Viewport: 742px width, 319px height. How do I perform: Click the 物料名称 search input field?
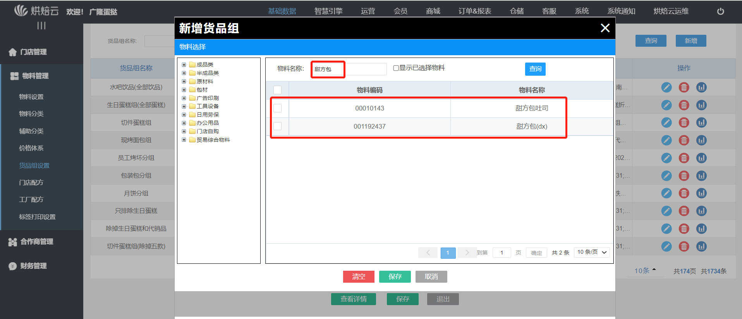(x=349, y=69)
